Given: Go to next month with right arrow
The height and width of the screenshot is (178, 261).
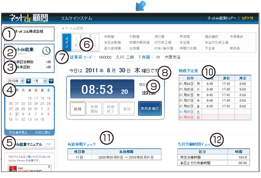Looking at the screenshot, I should [51, 81].
